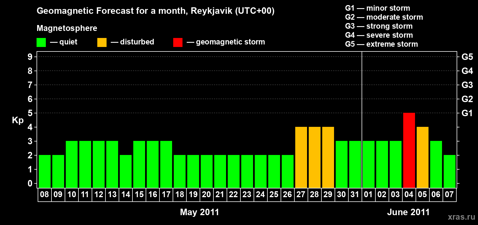Click the orange disturbed legend swatch

tap(102, 42)
